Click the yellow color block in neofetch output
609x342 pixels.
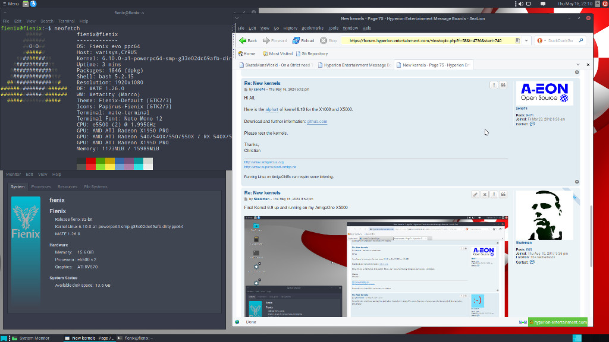click(x=110, y=164)
